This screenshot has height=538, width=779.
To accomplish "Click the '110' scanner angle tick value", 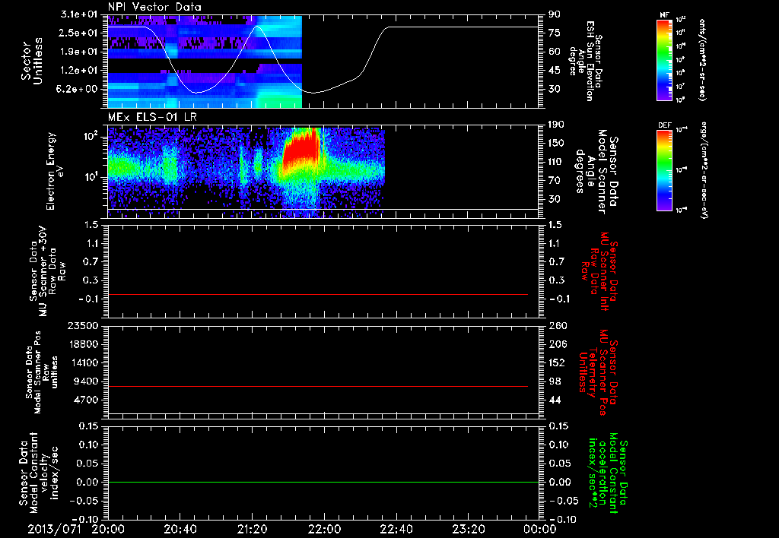I will point(556,162).
